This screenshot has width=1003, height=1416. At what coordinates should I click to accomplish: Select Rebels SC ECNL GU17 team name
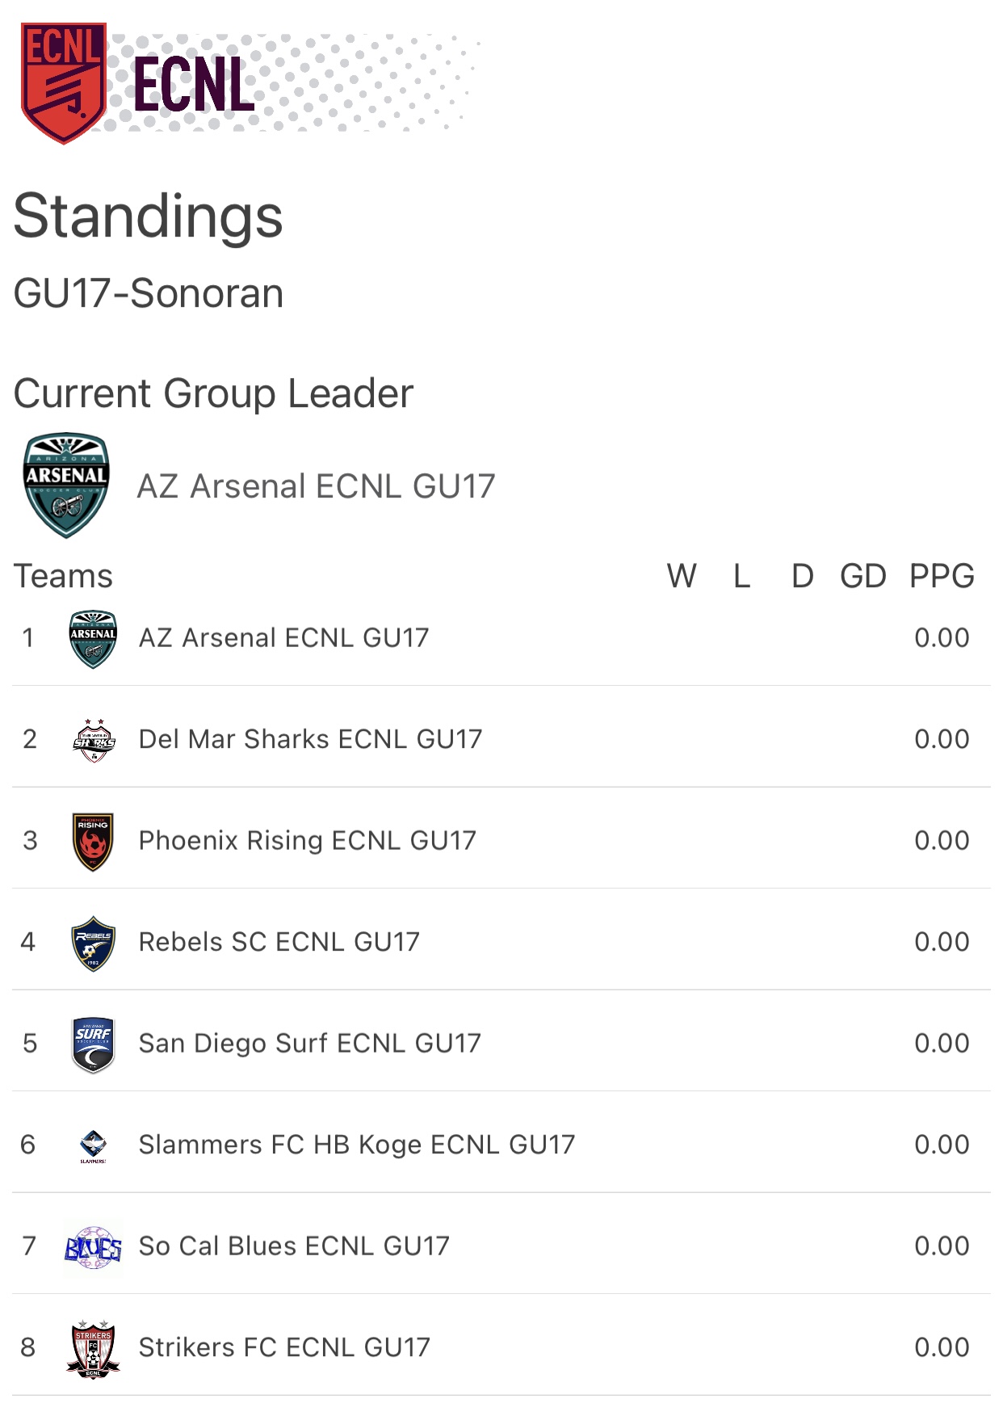click(x=279, y=942)
